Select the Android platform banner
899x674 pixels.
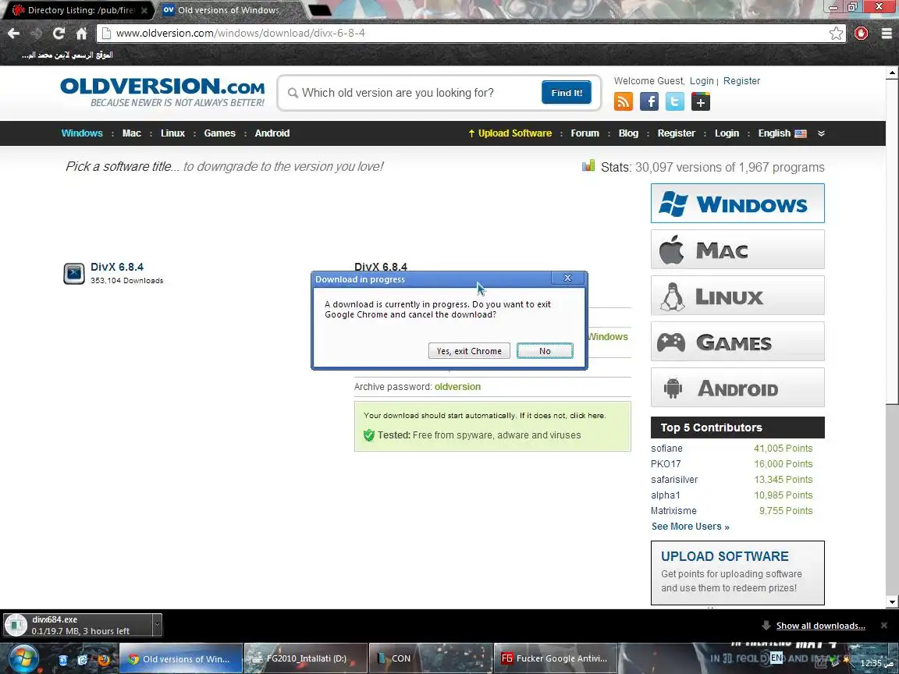pos(737,387)
